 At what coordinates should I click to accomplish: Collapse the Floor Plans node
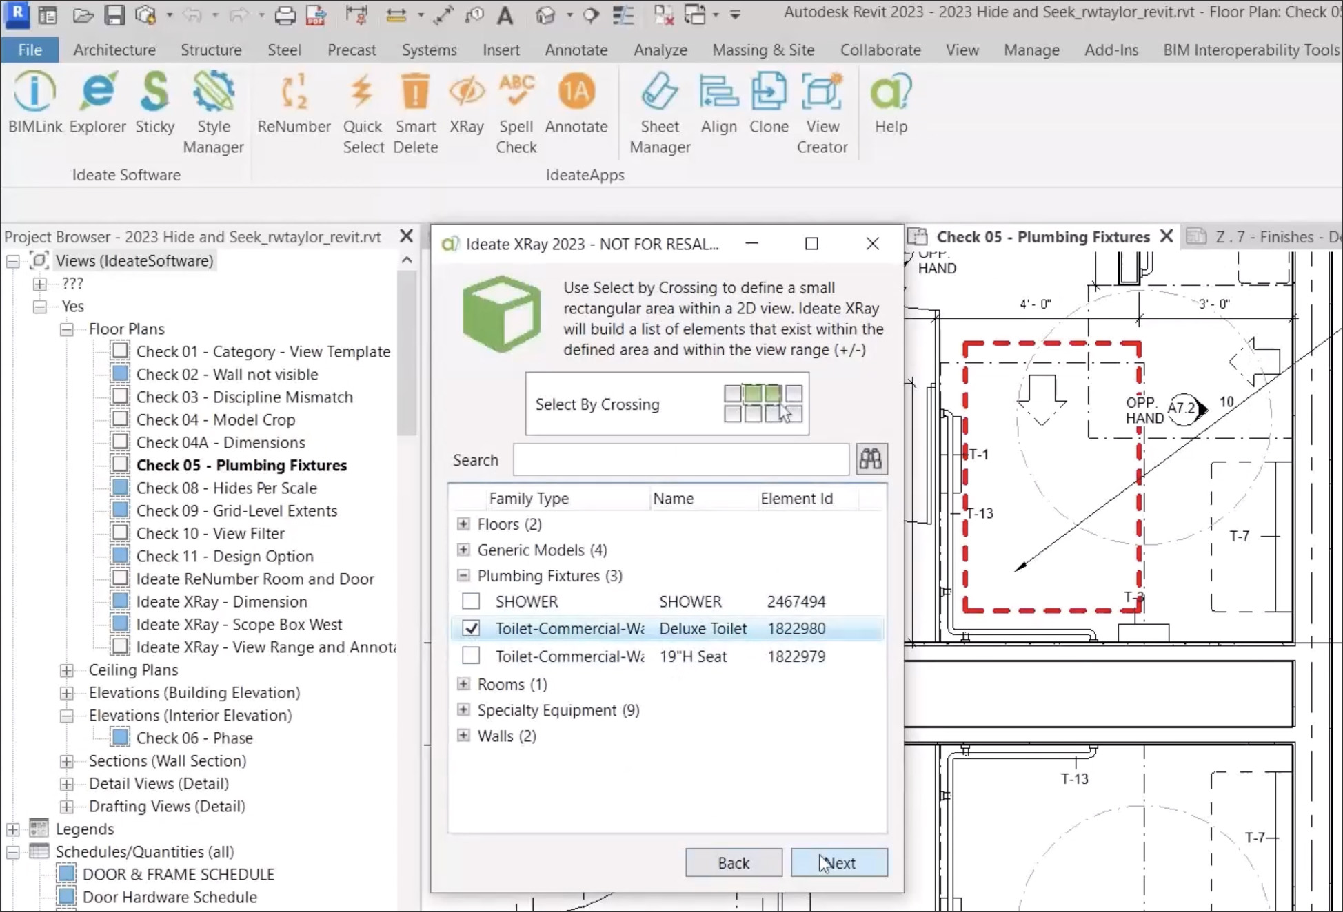point(66,329)
